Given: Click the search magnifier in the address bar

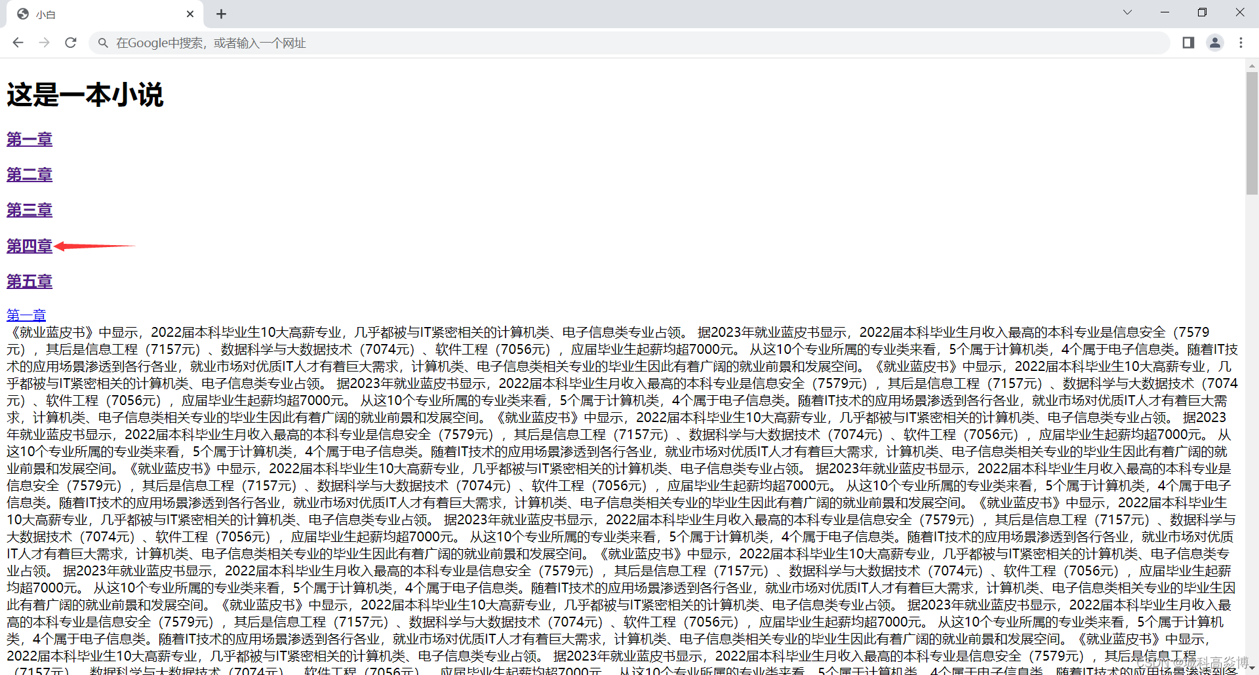Looking at the screenshot, I should coord(103,43).
